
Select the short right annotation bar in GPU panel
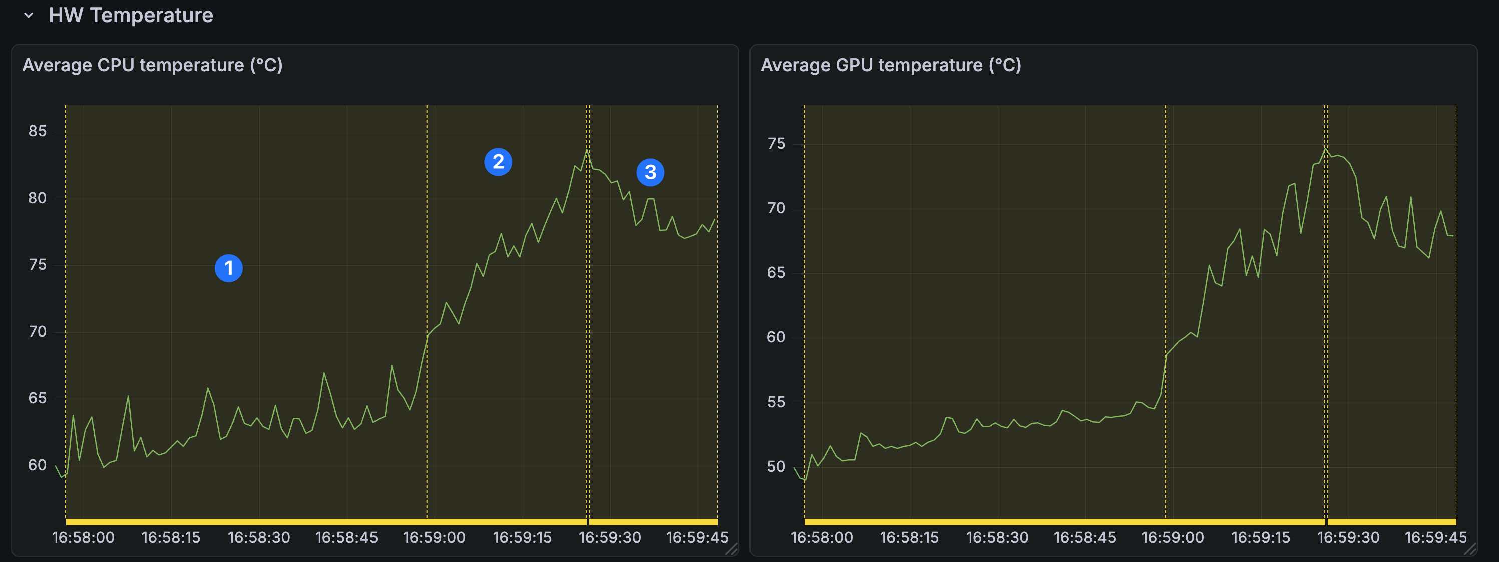[x=1391, y=522]
